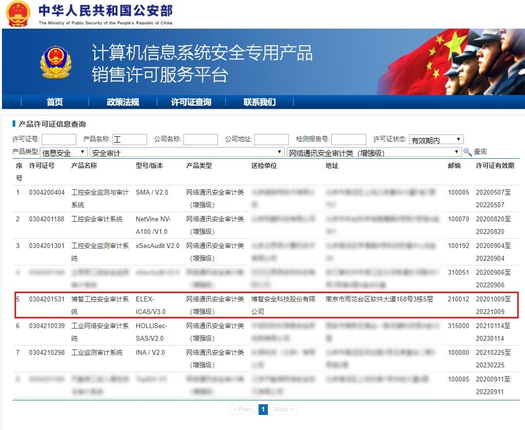
Task: Click postal code 210012
Action: pyautogui.click(x=459, y=299)
